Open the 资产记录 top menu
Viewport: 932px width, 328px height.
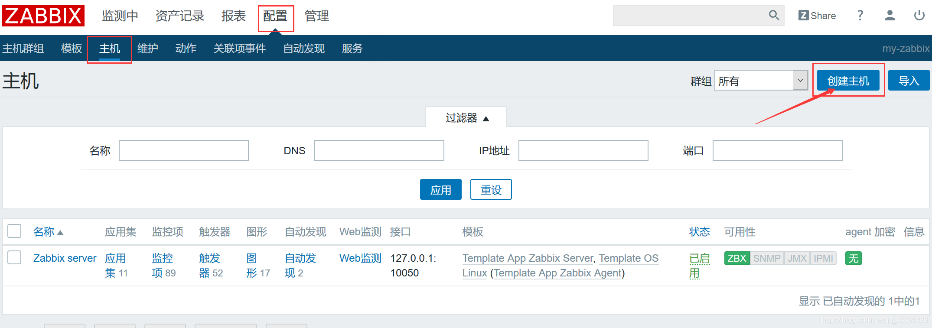pyautogui.click(x=180, y=16)
